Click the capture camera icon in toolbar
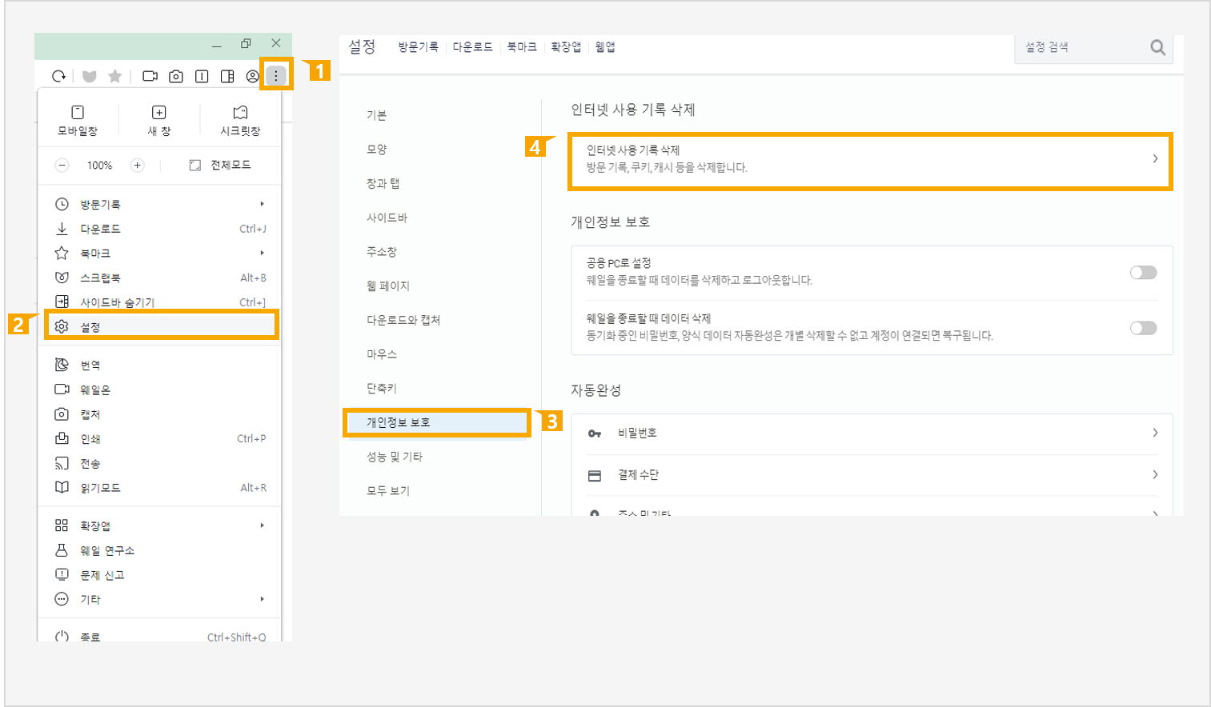Image resolution: width=1211 pixels, height=707 pixels. pos(176,76)
